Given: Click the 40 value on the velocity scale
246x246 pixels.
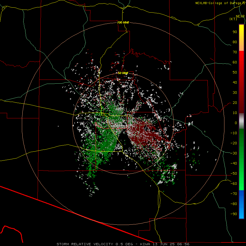Looking at the screenshot, I should (x=235, y=83).
